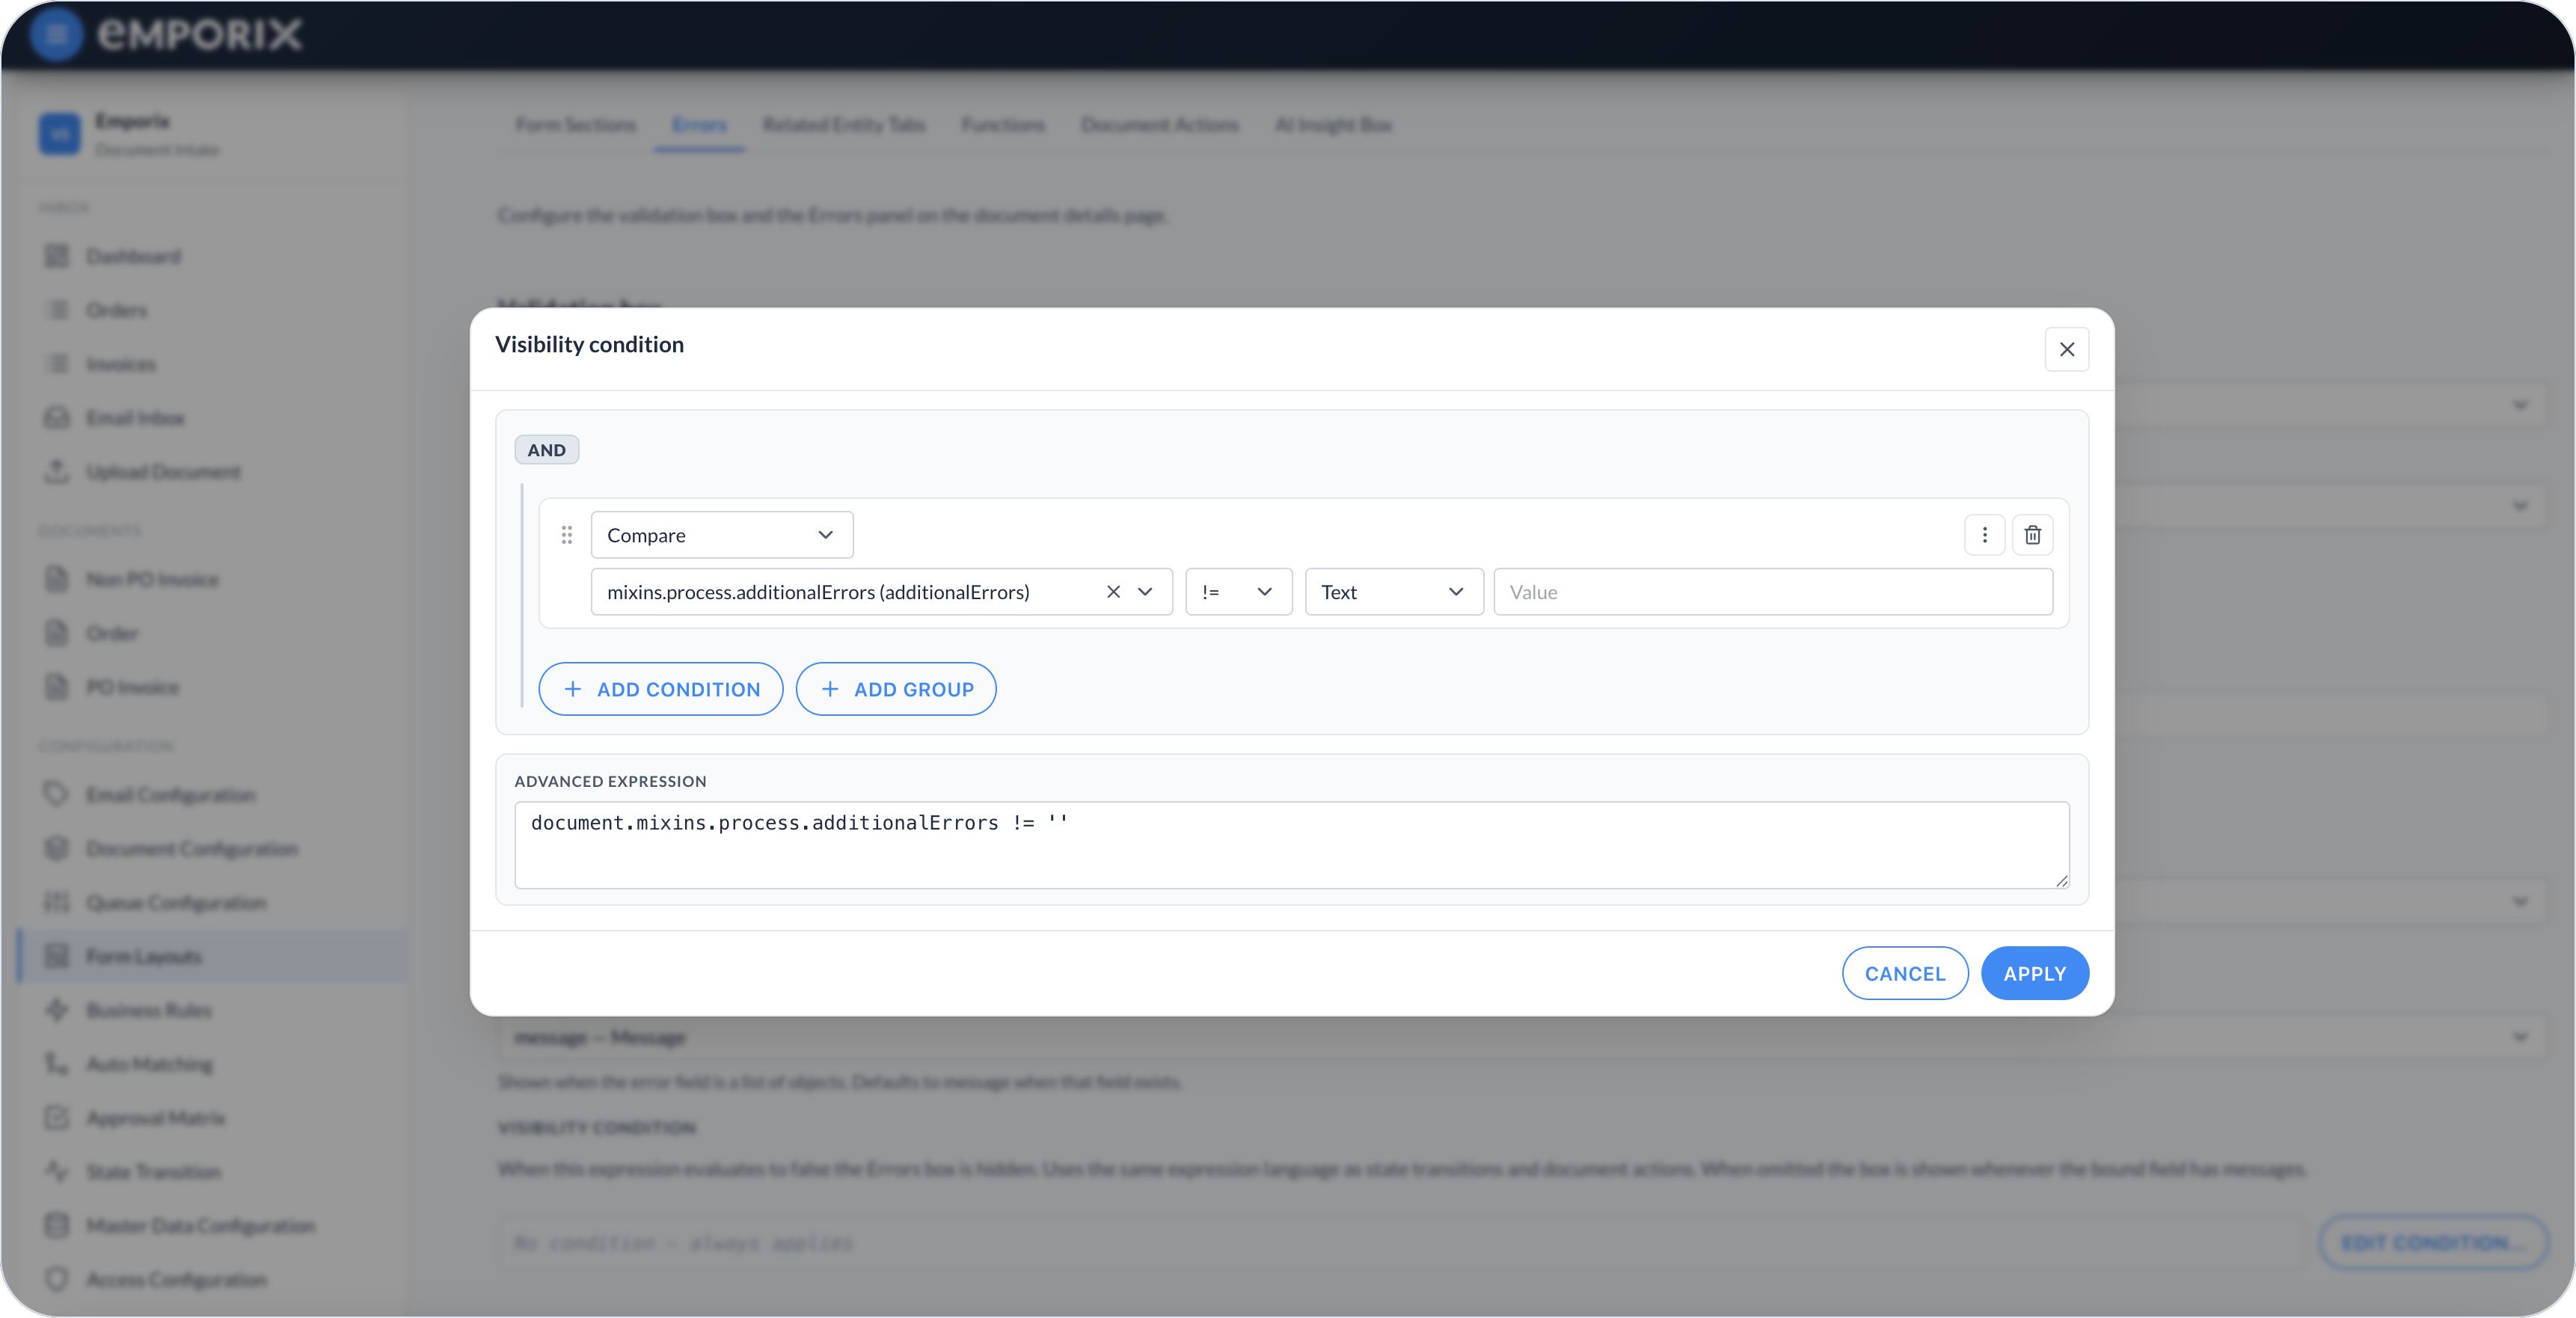This screenshot has width=2576, height=1318.
Task: Click the textarea resize grip
Action: coord(2061,880)
